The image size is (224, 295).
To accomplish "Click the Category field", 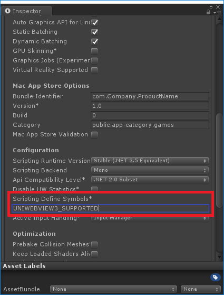I will point(150,125).
